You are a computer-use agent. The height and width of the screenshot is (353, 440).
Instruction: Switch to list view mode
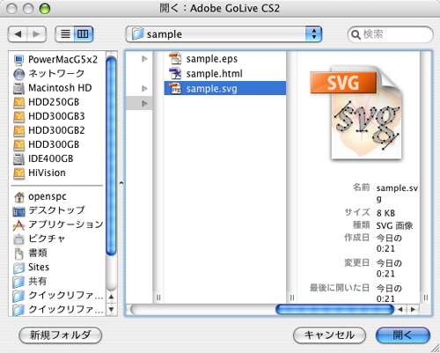65,34
